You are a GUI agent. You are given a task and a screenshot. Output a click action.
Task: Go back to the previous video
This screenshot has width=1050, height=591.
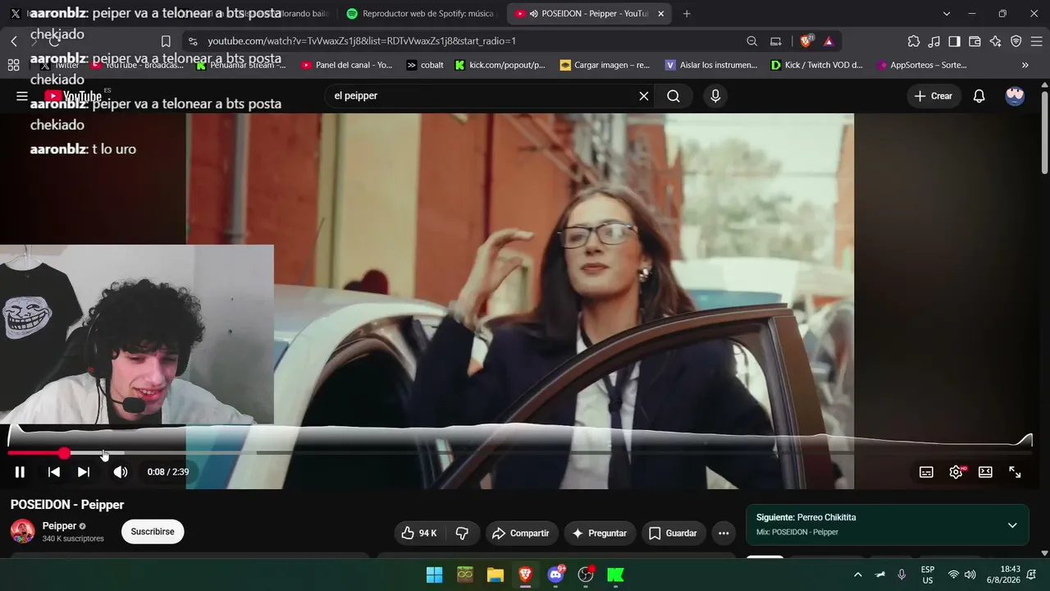(x=54, y=472)
